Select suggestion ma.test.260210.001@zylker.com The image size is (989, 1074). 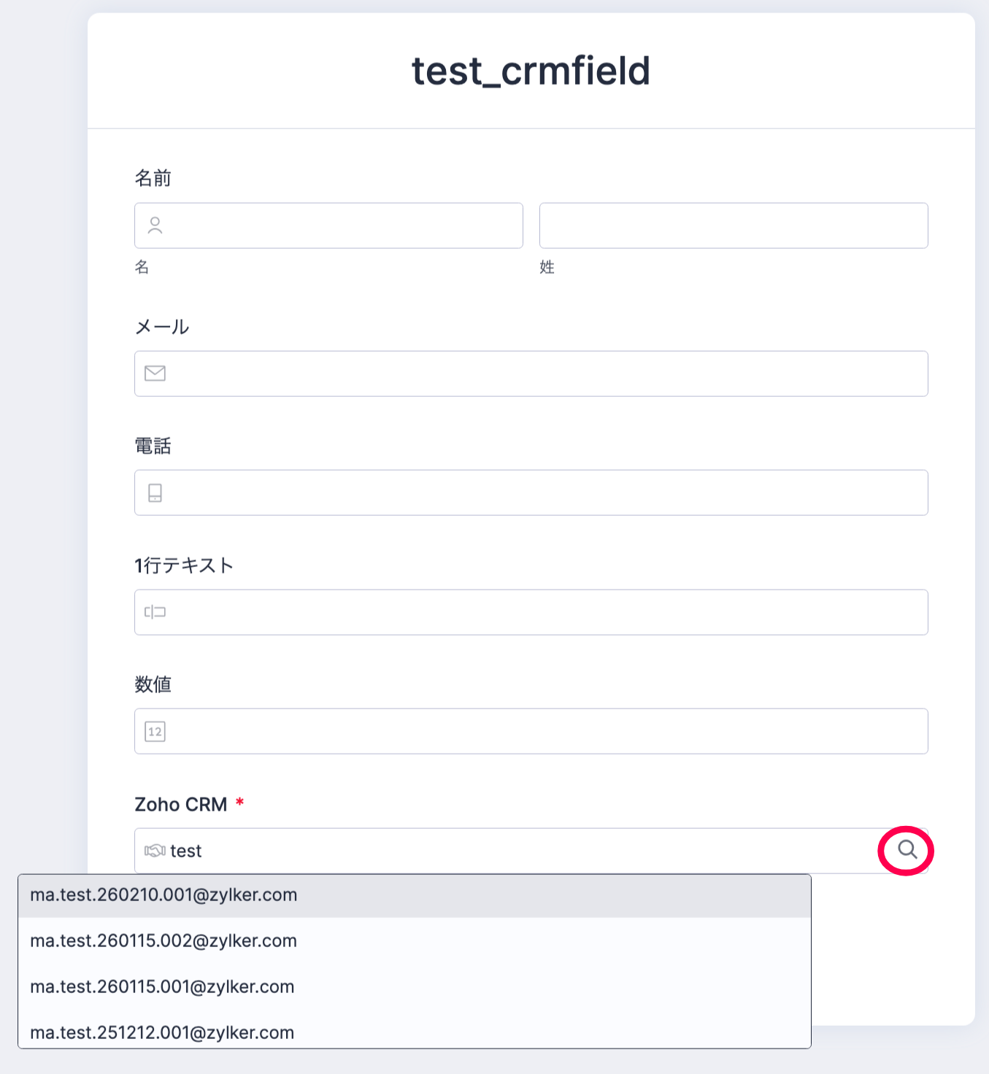coord(163,895)
